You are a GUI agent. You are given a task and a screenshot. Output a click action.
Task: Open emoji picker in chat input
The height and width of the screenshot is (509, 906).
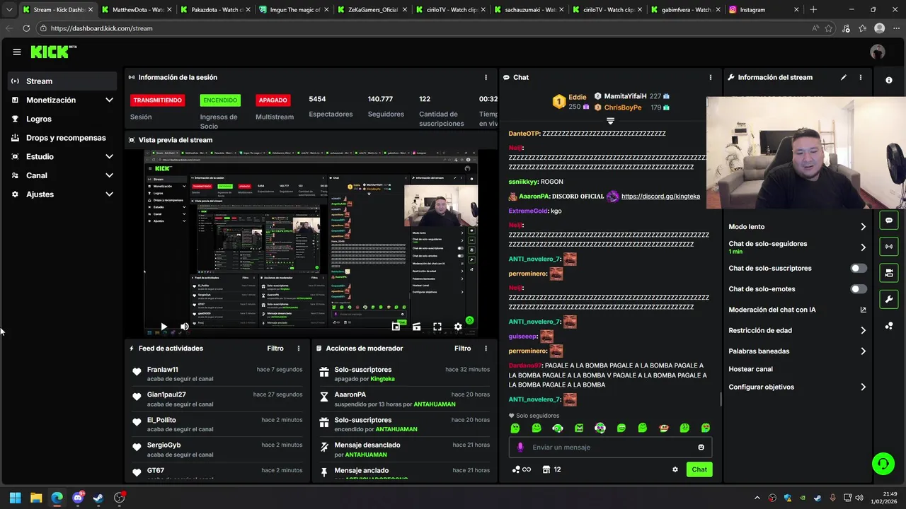[x=701, y=447]
